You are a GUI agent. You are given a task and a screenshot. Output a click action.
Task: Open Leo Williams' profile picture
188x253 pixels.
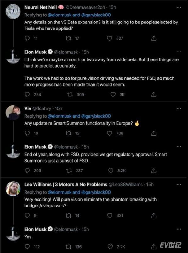click(13, 188)
